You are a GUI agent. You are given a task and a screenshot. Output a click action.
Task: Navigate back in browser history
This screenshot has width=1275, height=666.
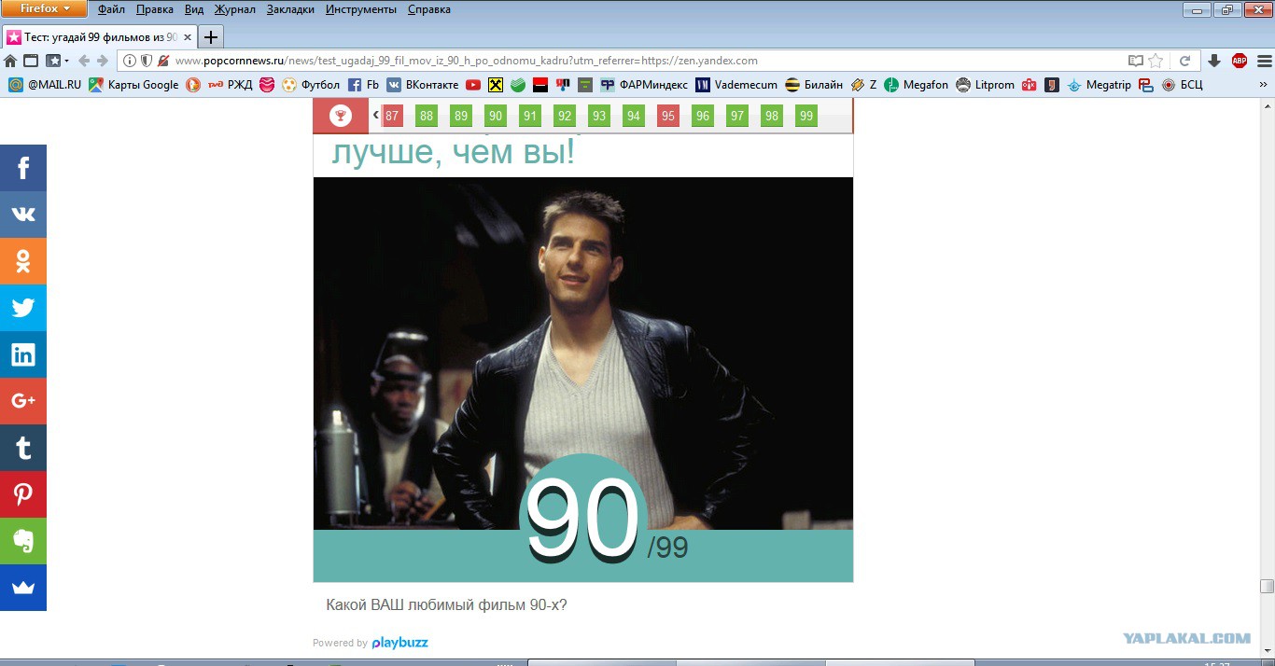[x=84, y=61]
